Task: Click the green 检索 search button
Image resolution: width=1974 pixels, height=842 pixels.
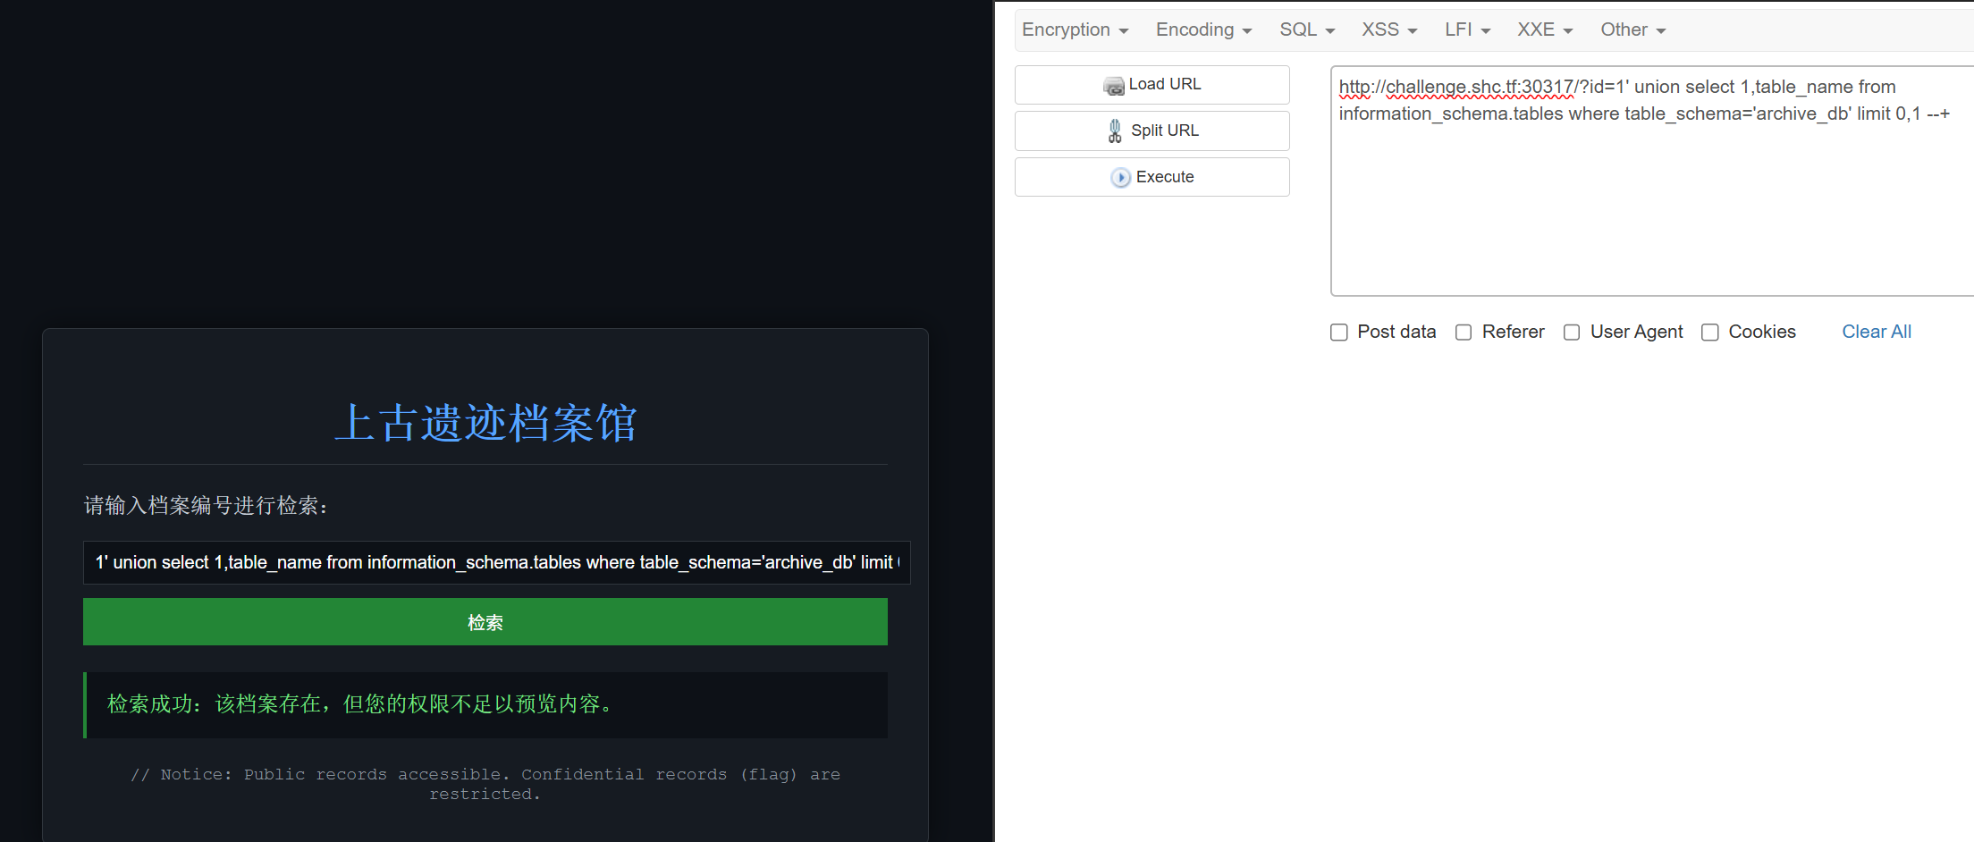Action: pos(485,622)
